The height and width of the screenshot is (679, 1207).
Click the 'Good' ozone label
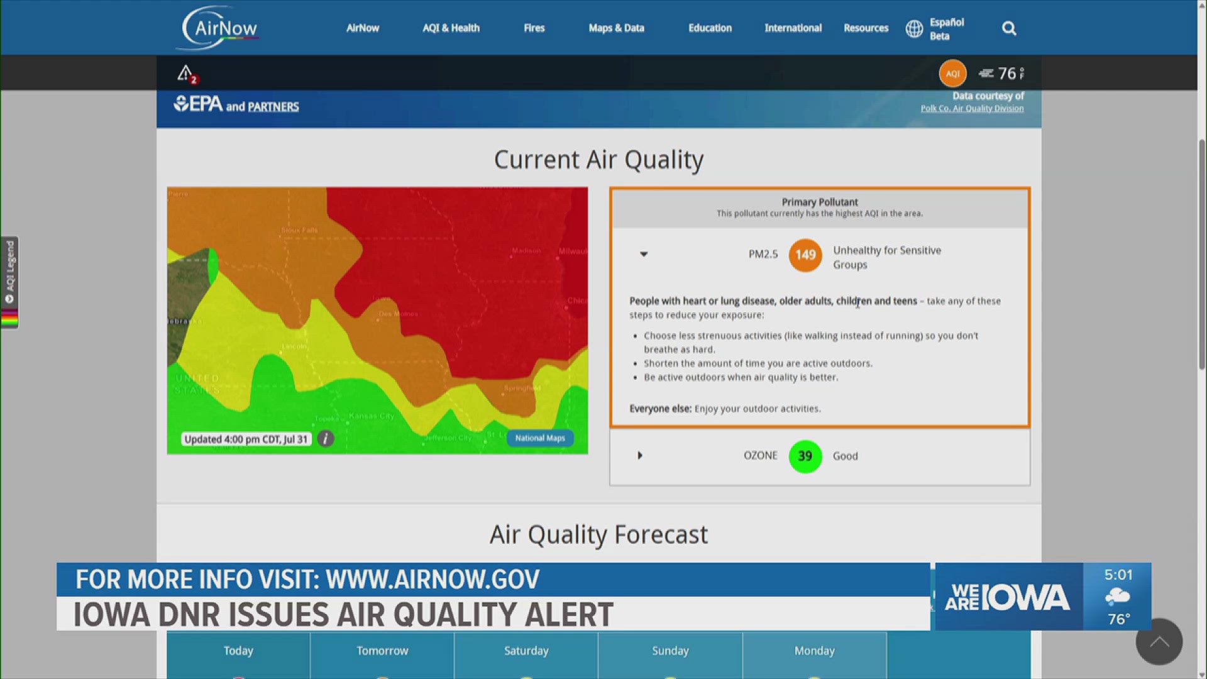click(x=845, y=456)
